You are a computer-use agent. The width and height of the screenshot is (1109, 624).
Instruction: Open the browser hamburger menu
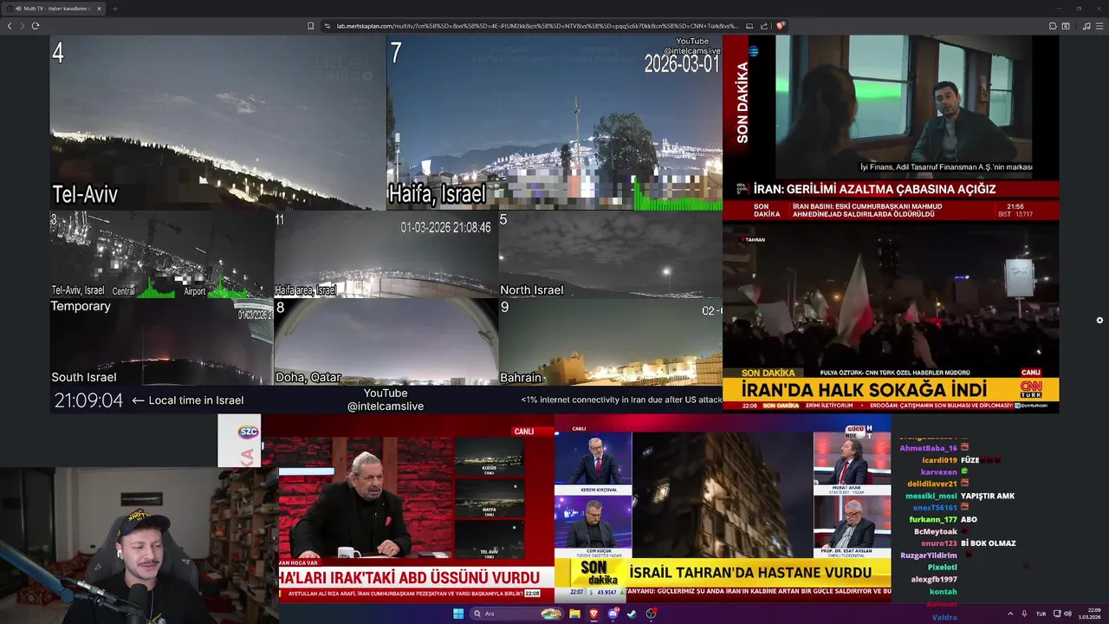[x=1099, y=26]
